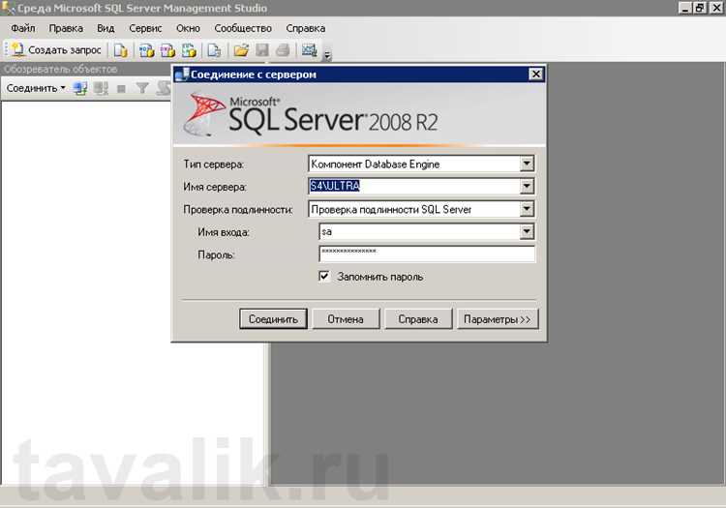The image size is (726, 508).
Task: Open the Имя сервера dropdown list
Action: 527,186
